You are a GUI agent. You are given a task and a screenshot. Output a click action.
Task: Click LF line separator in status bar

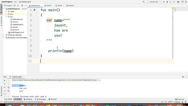pyautogui.click(x=166, y=102)
